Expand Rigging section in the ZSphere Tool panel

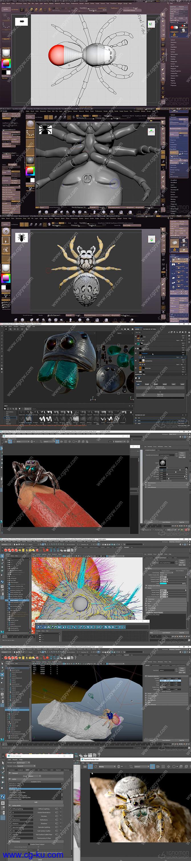(173, 81)
